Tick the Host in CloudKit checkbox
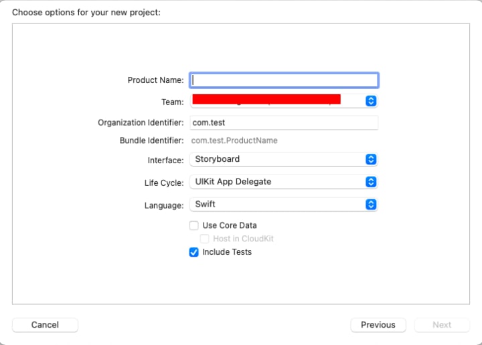The width and height of the screenshot is (482, 345). [206, 239]
